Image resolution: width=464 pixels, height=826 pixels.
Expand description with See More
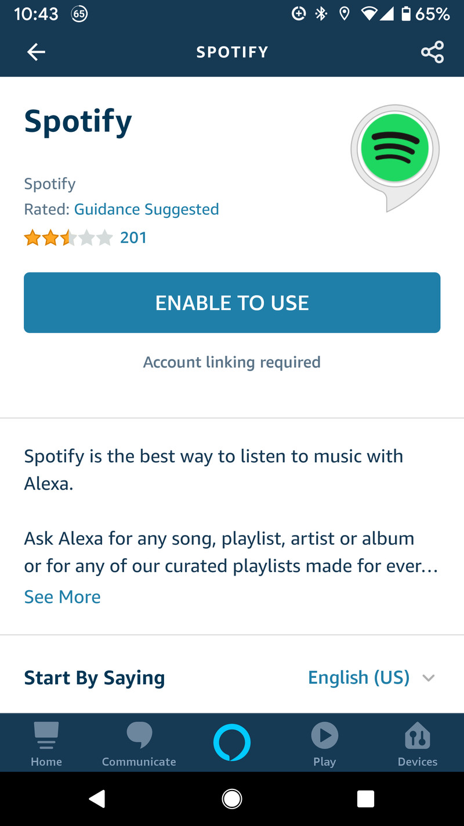point(62,597)
